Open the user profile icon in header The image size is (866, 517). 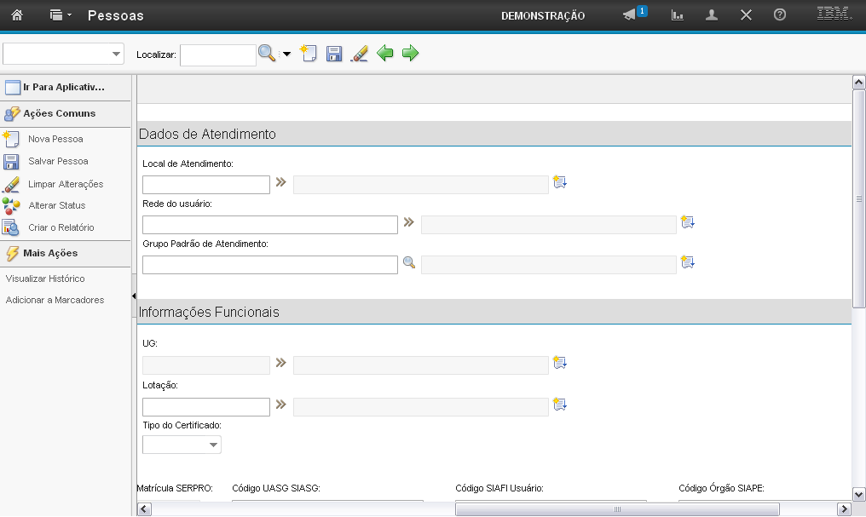(x=712, y=15)
